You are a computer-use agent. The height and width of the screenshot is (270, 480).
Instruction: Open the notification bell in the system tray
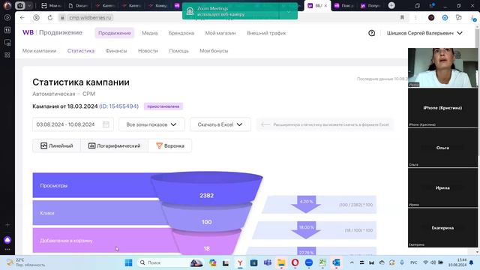click(x=472, y=262)
